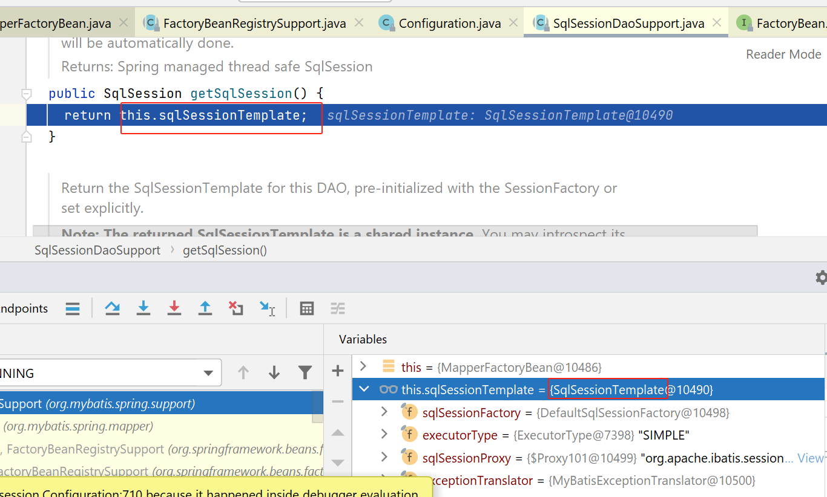
Task: Expand the 'this' MapperFactoryBean variable
Action: pyautogui.click(x=363, y=366)
